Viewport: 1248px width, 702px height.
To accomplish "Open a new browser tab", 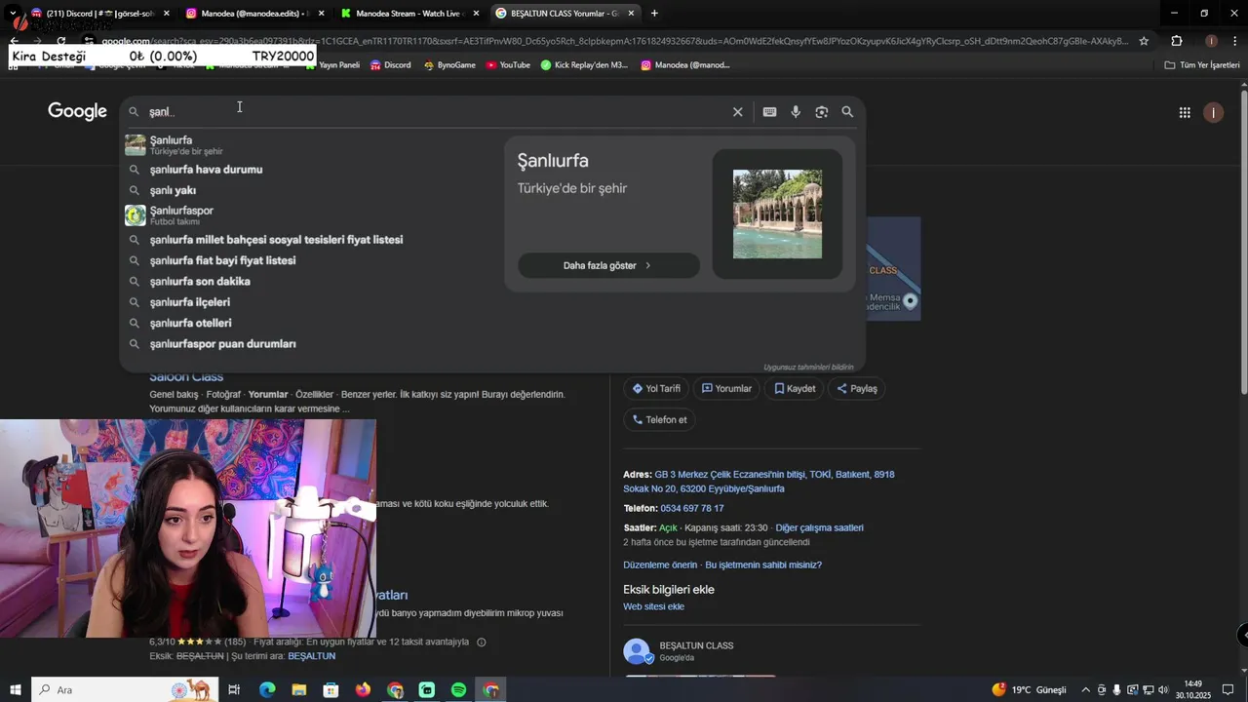I will coord(654,14).
